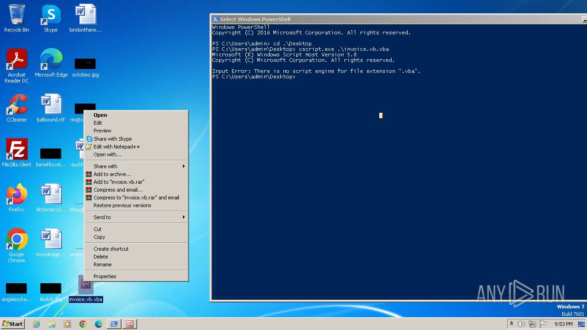Open Acrobat Reader DC shortcut
Viewport: 587px width, 330px height.
point(17,66)
